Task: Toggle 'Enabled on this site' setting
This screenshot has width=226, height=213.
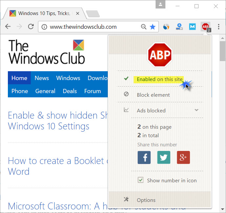Action: pyautogui.click(x=160, y=79)
